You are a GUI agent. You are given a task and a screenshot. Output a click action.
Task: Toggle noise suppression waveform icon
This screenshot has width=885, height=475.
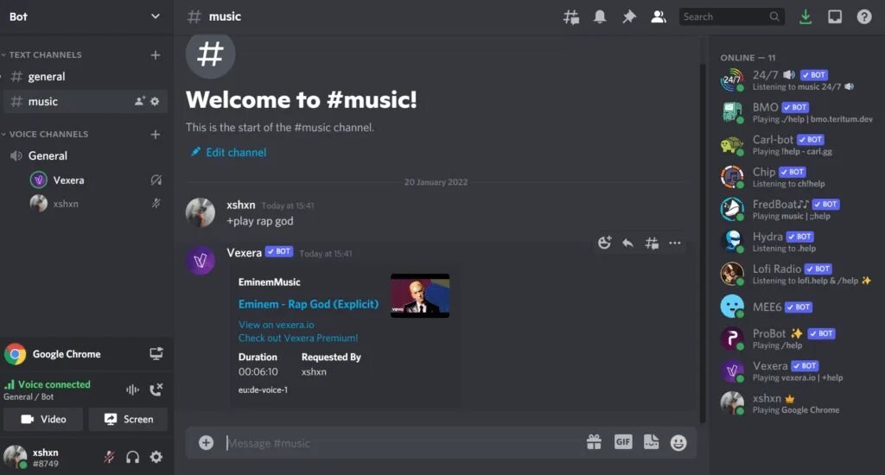[132, 389]
